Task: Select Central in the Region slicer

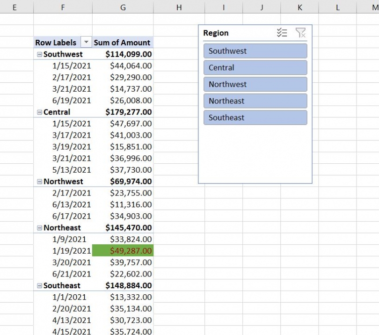Action: point(255,67)
